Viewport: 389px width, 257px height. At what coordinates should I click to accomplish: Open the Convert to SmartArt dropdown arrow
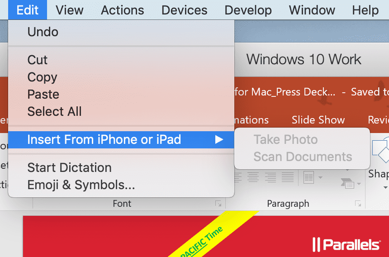click(x=359, y=184)
